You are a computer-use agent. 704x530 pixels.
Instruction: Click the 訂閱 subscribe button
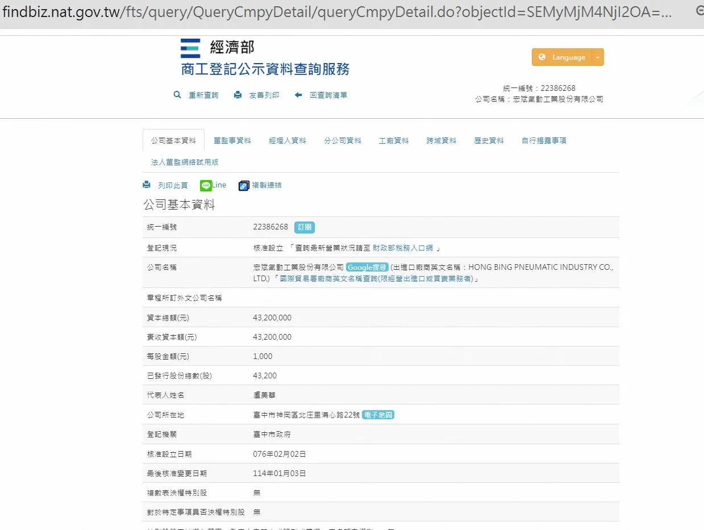(x=304, y=227)
